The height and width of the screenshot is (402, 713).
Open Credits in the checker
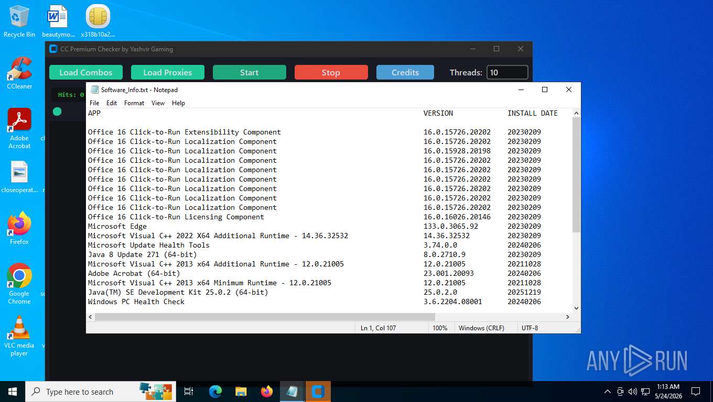tap(405, 72)
